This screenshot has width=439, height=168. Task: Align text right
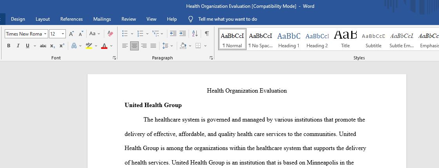click(144, 46)
